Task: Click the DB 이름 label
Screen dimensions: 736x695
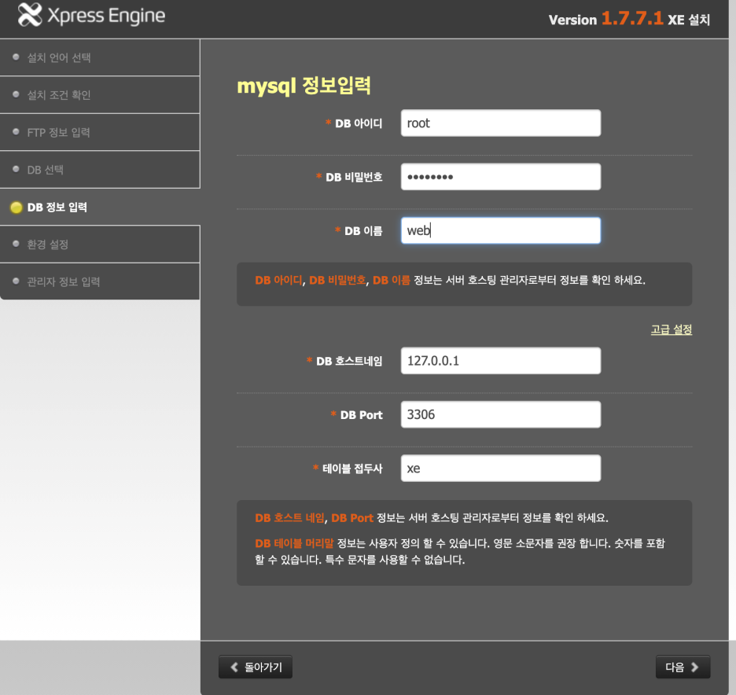Action: 363,231
